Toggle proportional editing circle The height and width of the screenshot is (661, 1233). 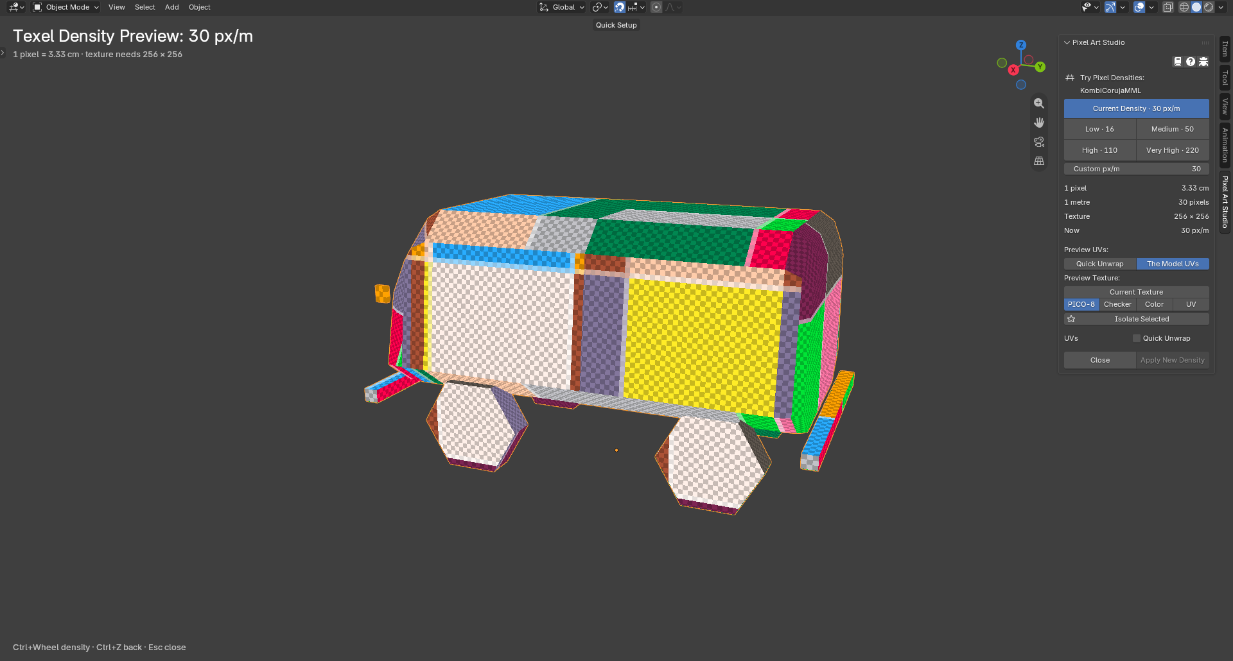[x=656, y=7]
